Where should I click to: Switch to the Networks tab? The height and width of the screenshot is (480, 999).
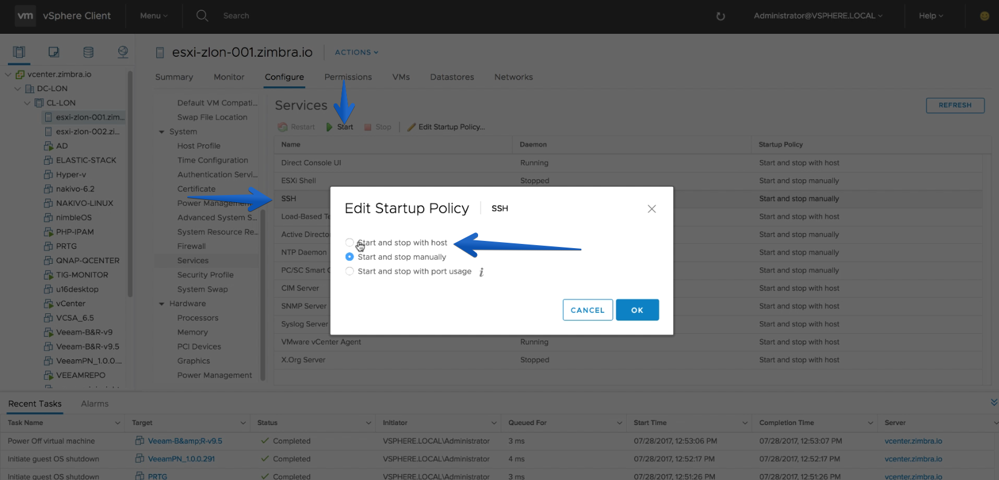pos(514,77)
